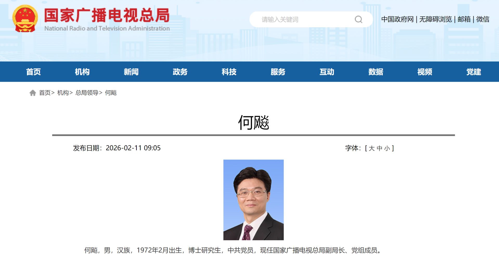Screen dimensions: 499x261
Task: Click the 国家广播电视总局 site title
Action: pos(107,15)
